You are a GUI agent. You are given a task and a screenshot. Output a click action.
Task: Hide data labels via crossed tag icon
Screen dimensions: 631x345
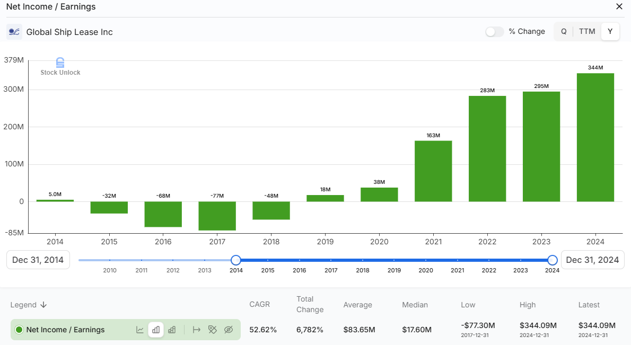coord(212,330)
